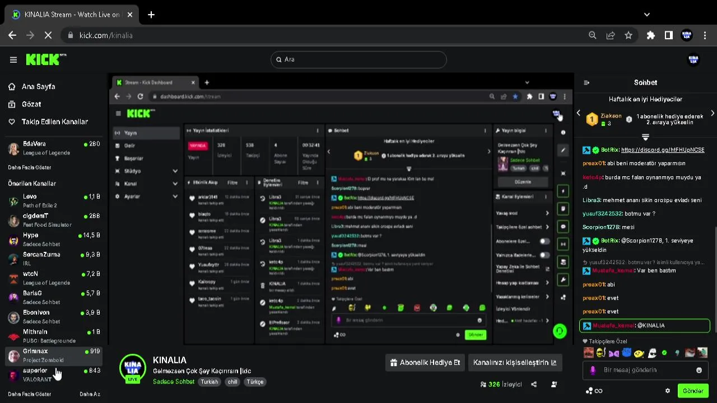Open the Hype recommended channel
The width and height of the screenshot is (717, 403).
[x=54, y=240]
